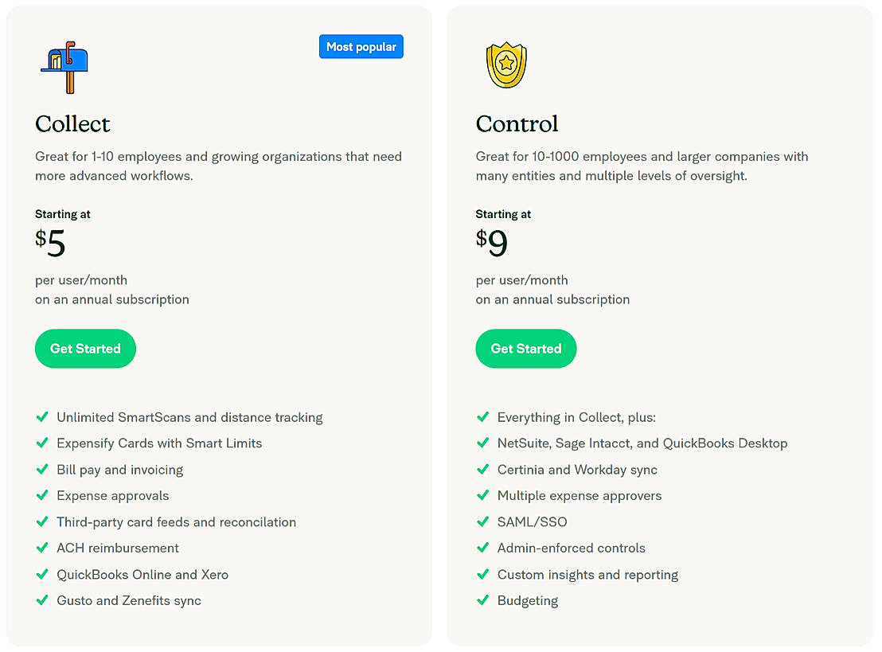Click the $5 price in Collect plan
Viewport: 882px width, 652px height.
pyautogui.click(x=51, y=243)
